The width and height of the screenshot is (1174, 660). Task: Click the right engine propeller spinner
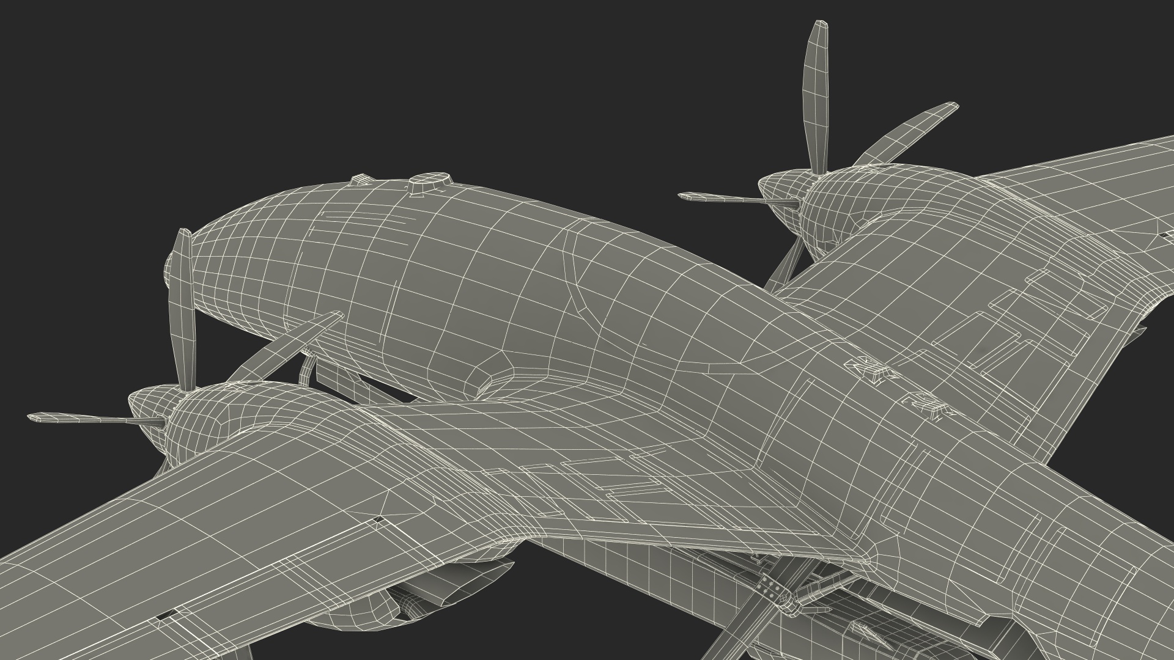(x=781, y=185)
